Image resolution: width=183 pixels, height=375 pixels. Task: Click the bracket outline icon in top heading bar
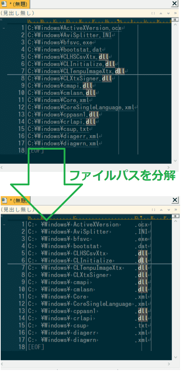point(153,13)
